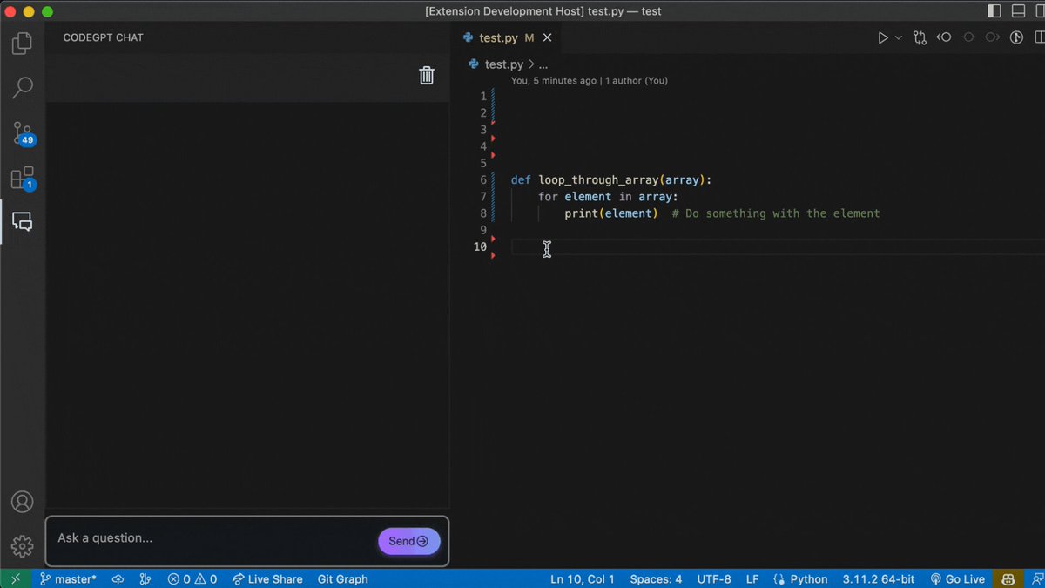This screenshot has width=1045, height=588.
Task: Run the Python file with the play icon
Action: point(883,37)
